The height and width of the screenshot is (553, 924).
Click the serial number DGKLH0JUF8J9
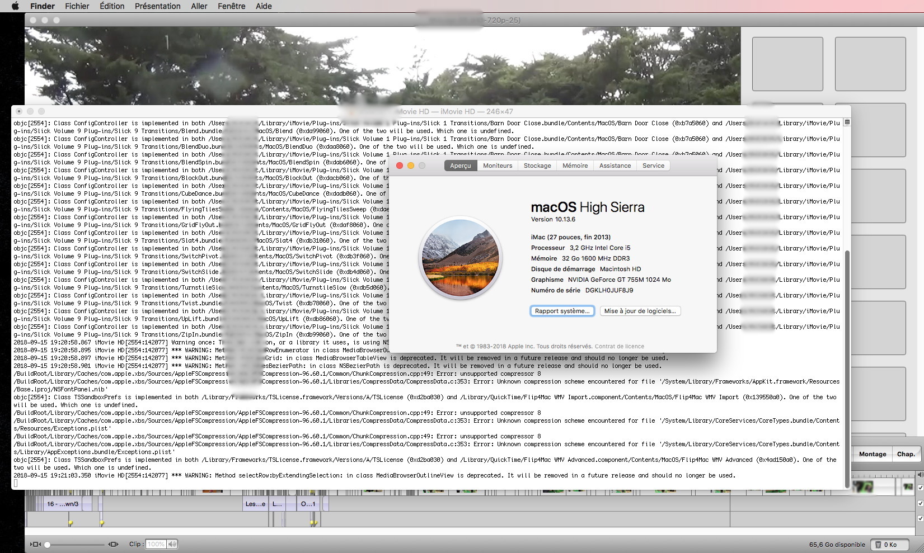pos(609,290)
